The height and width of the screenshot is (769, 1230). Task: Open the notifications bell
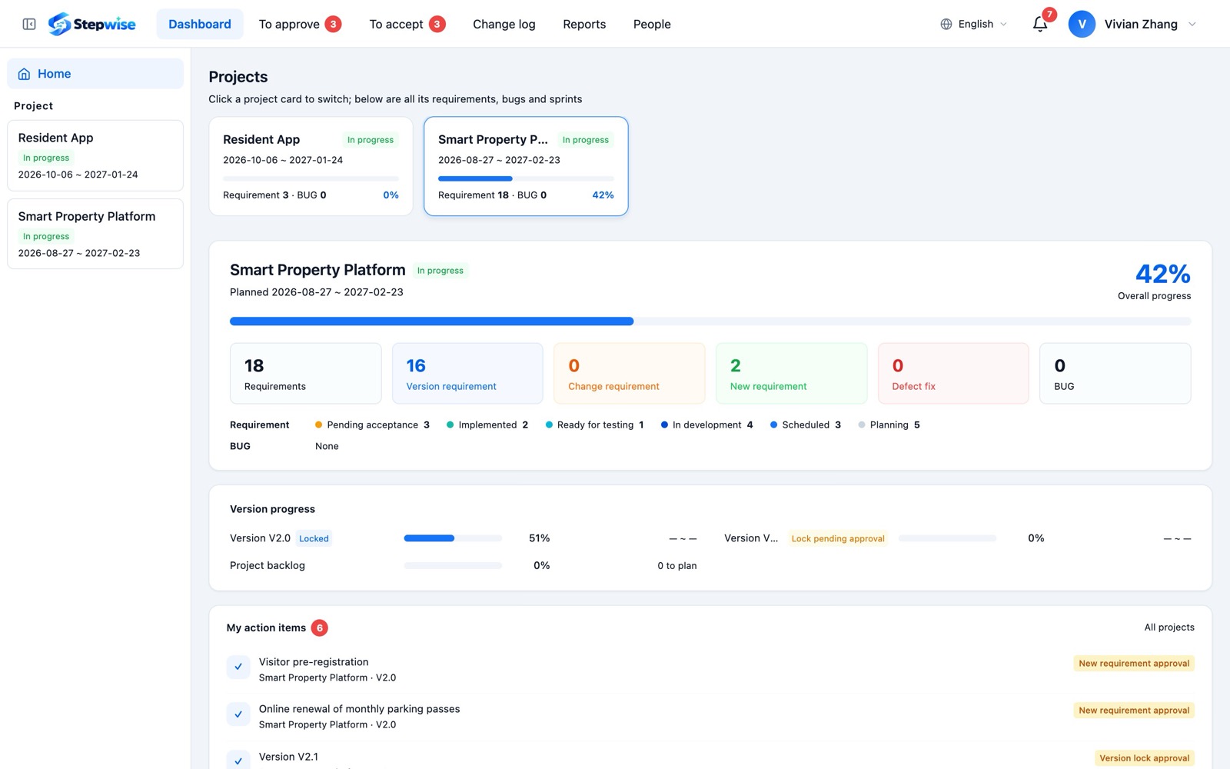[x=1039, y=24]
